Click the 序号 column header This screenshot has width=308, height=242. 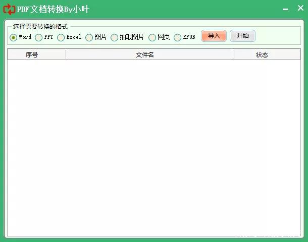[x=37, y=54]
